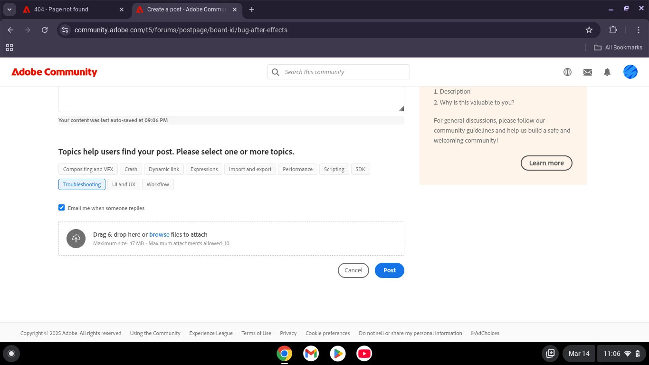
Task: Open the Mar 14 calendar date
Action: [x=579, y=354]
